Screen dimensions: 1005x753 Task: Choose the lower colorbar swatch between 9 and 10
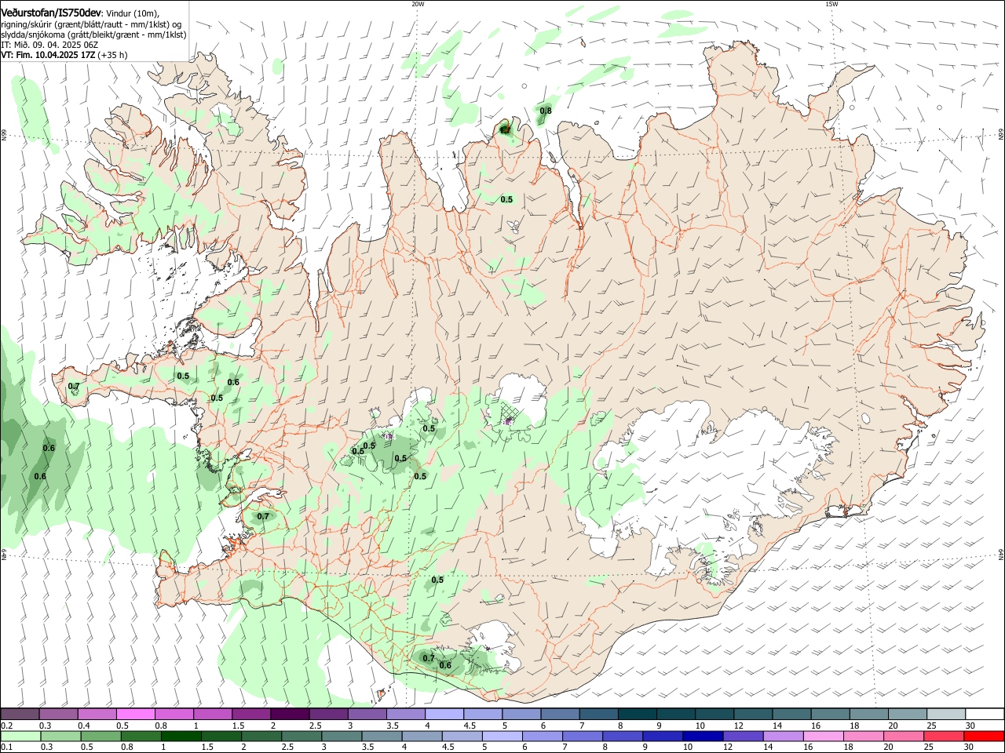663,736
